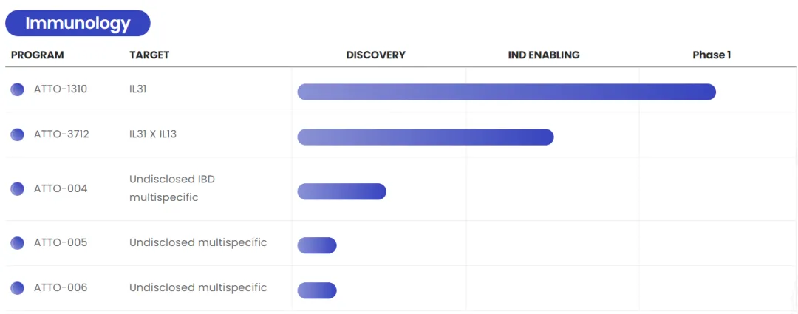Click the ATTO-004 program label
The height and width of the screenshot is (314, 798).
pyautogui.click(x=61, y=189)
